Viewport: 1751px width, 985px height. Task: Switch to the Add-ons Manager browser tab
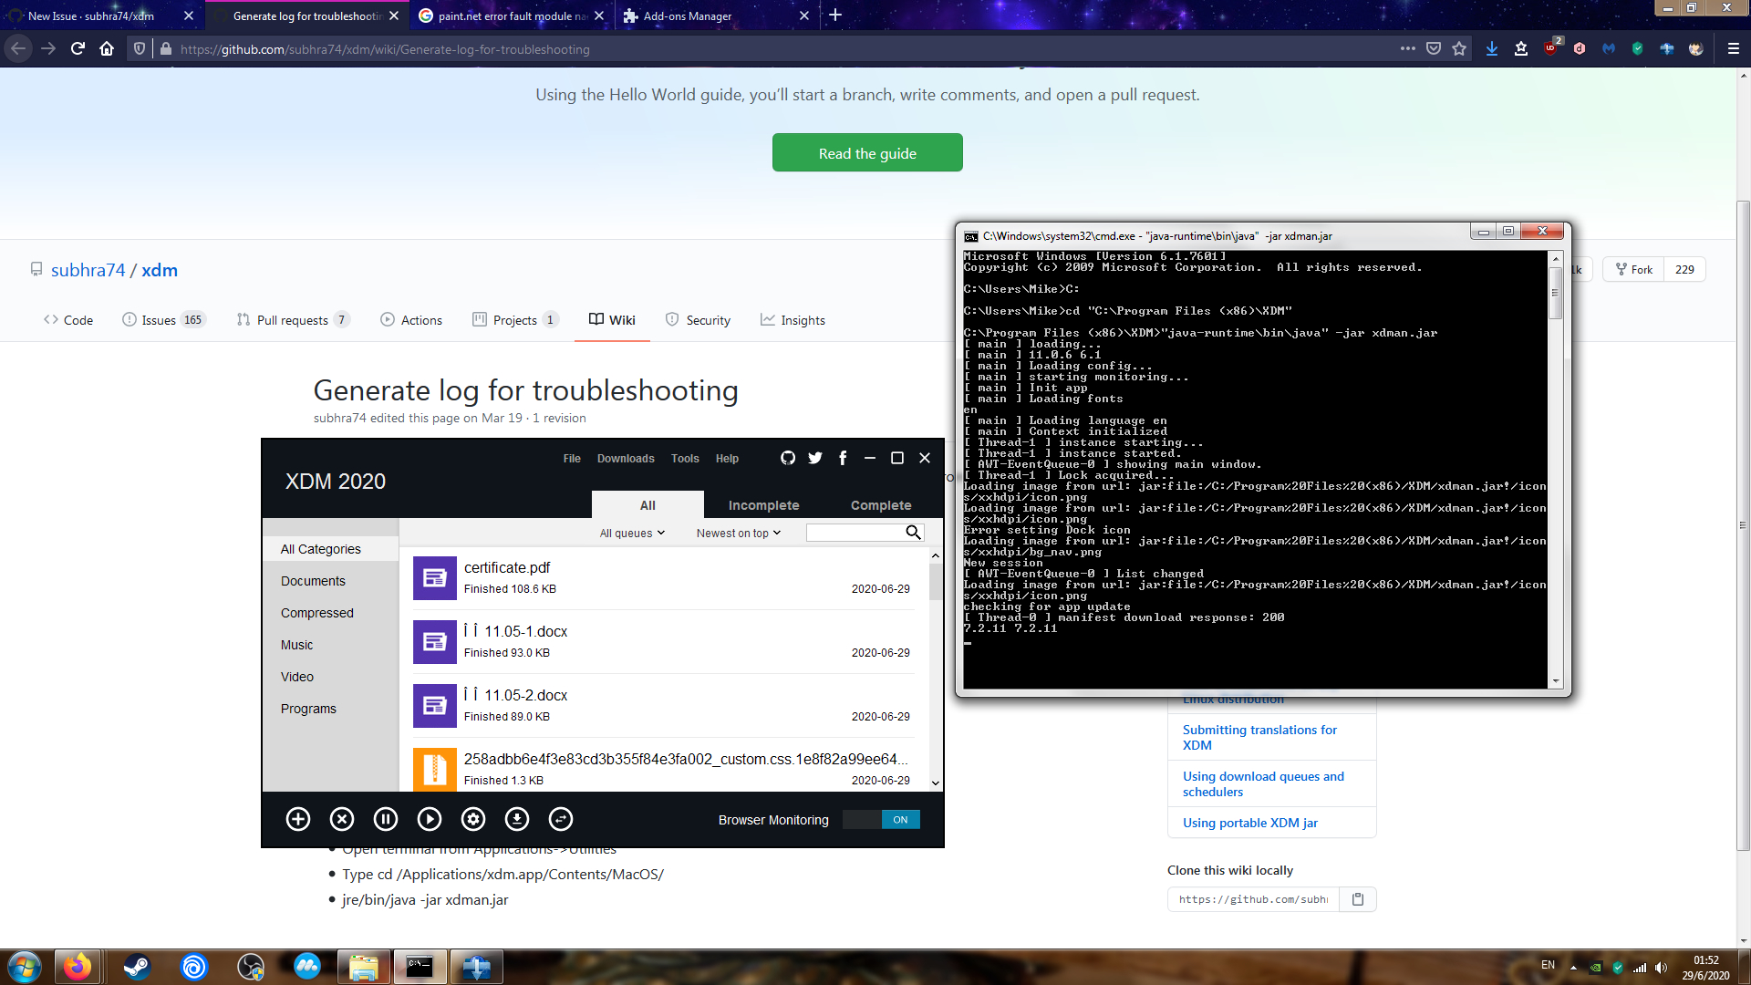(x=716, y=16)
